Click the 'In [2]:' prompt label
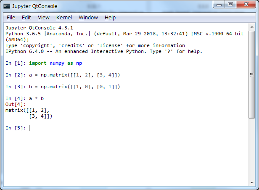Viewport: 259px width, 190px height. click(16, 75)
